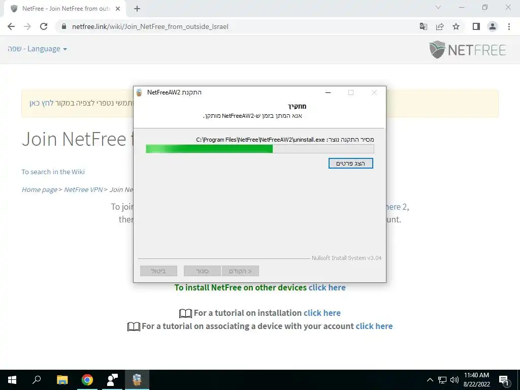
Task: Click the padlock site info icon
Action: 64,26
